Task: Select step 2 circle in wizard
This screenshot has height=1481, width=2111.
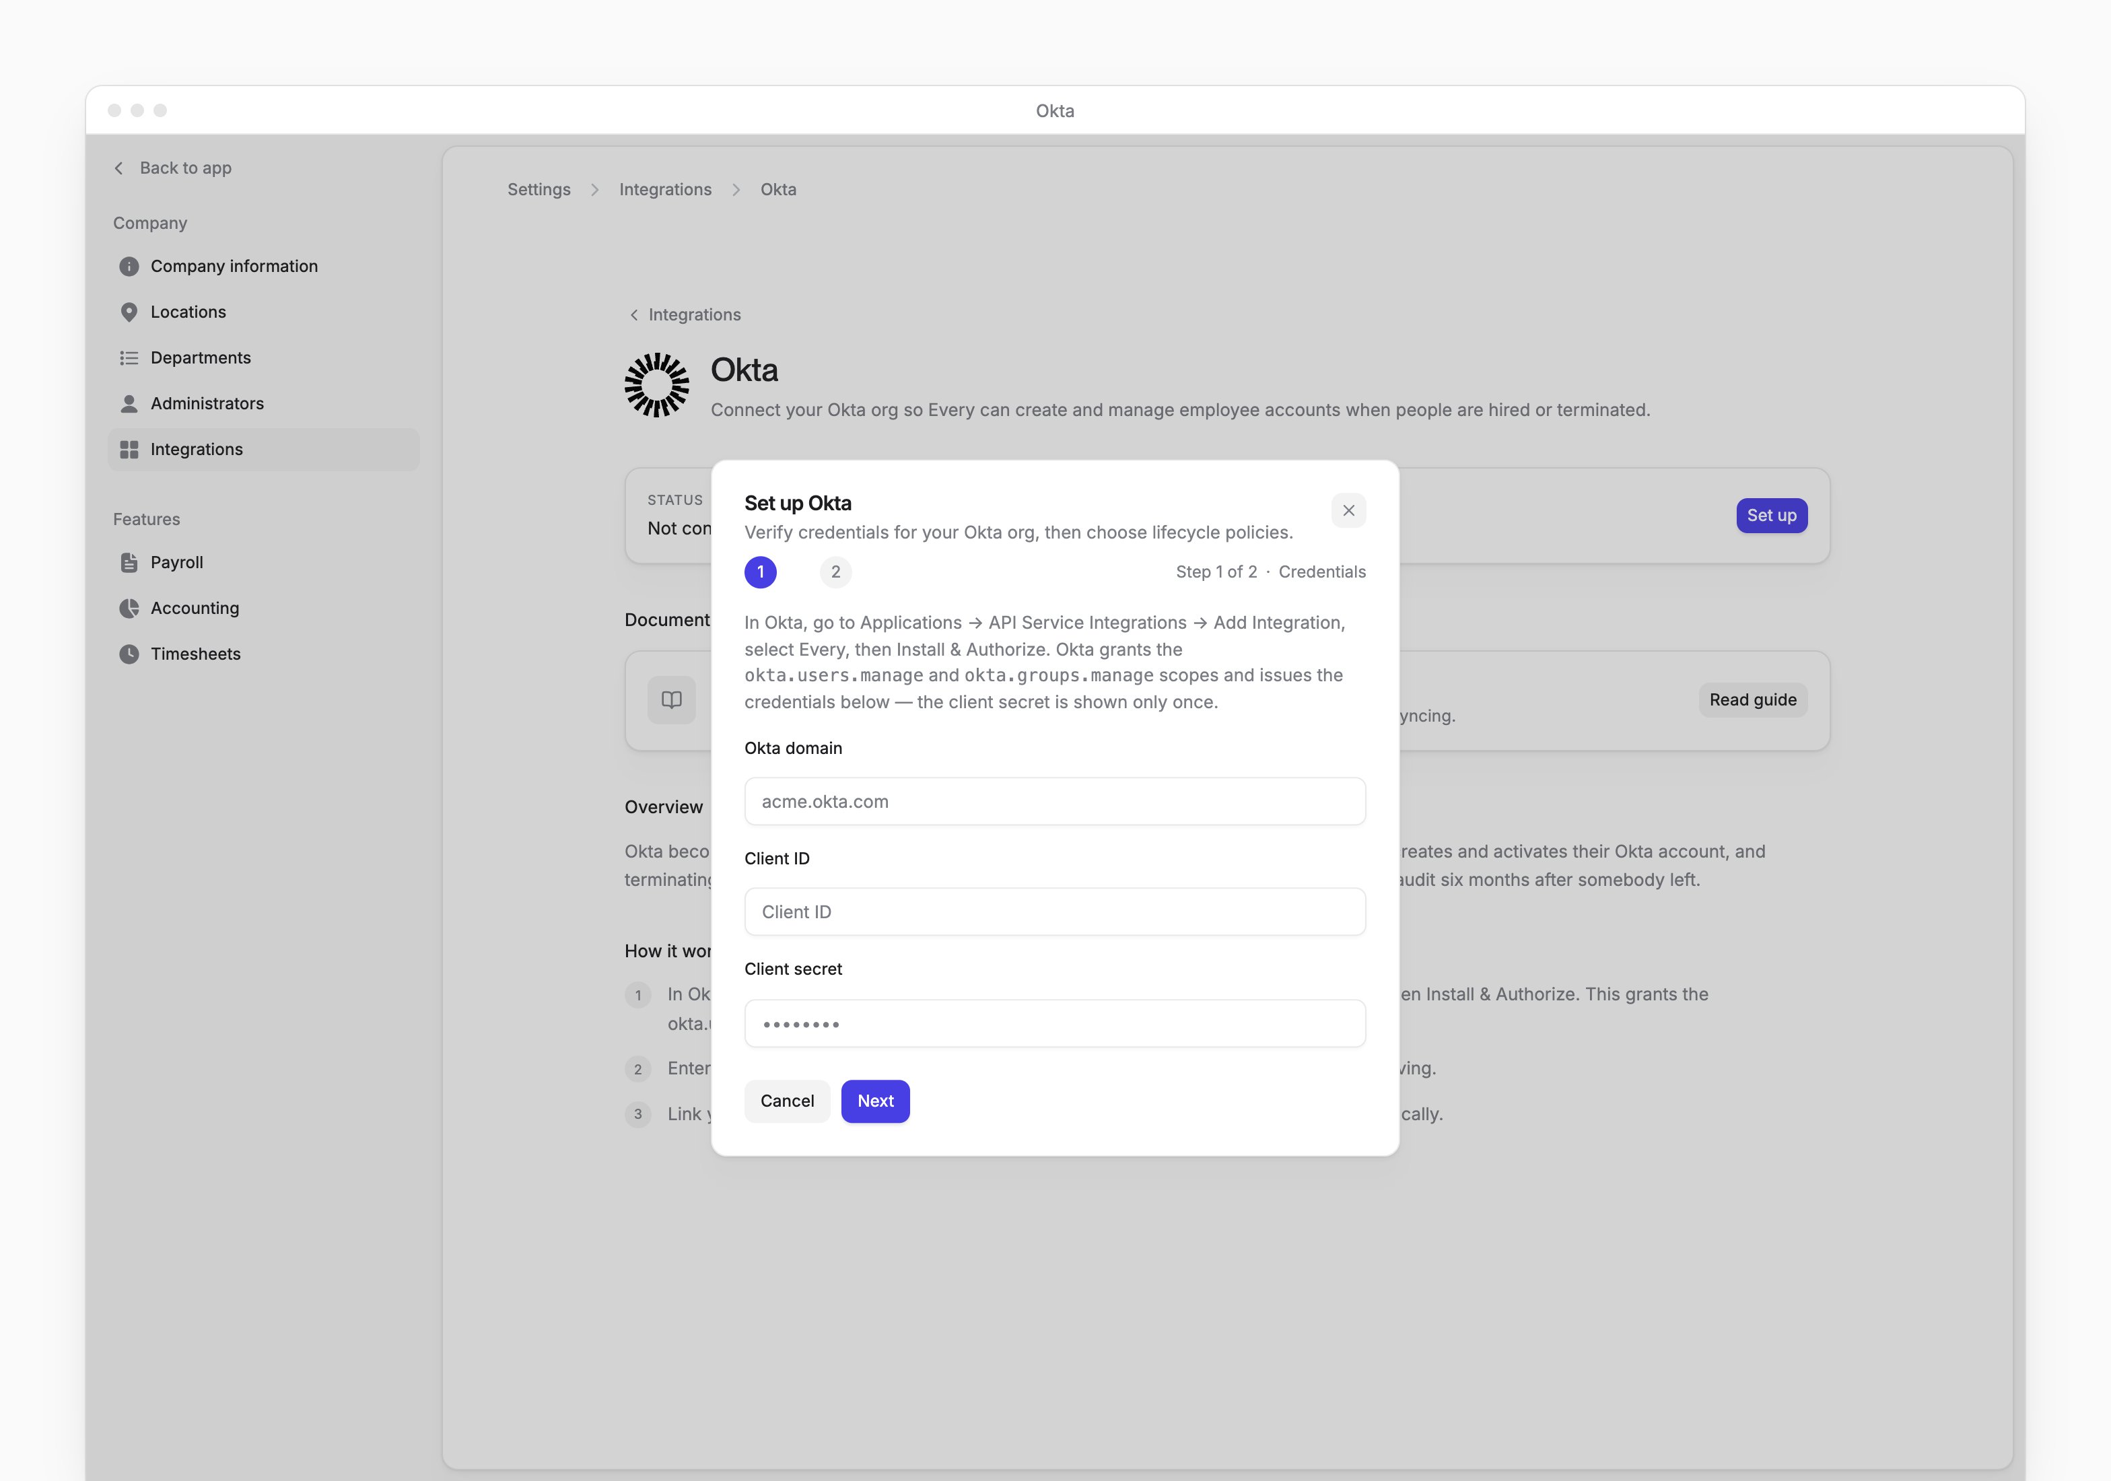Action: tap(835, 572)
